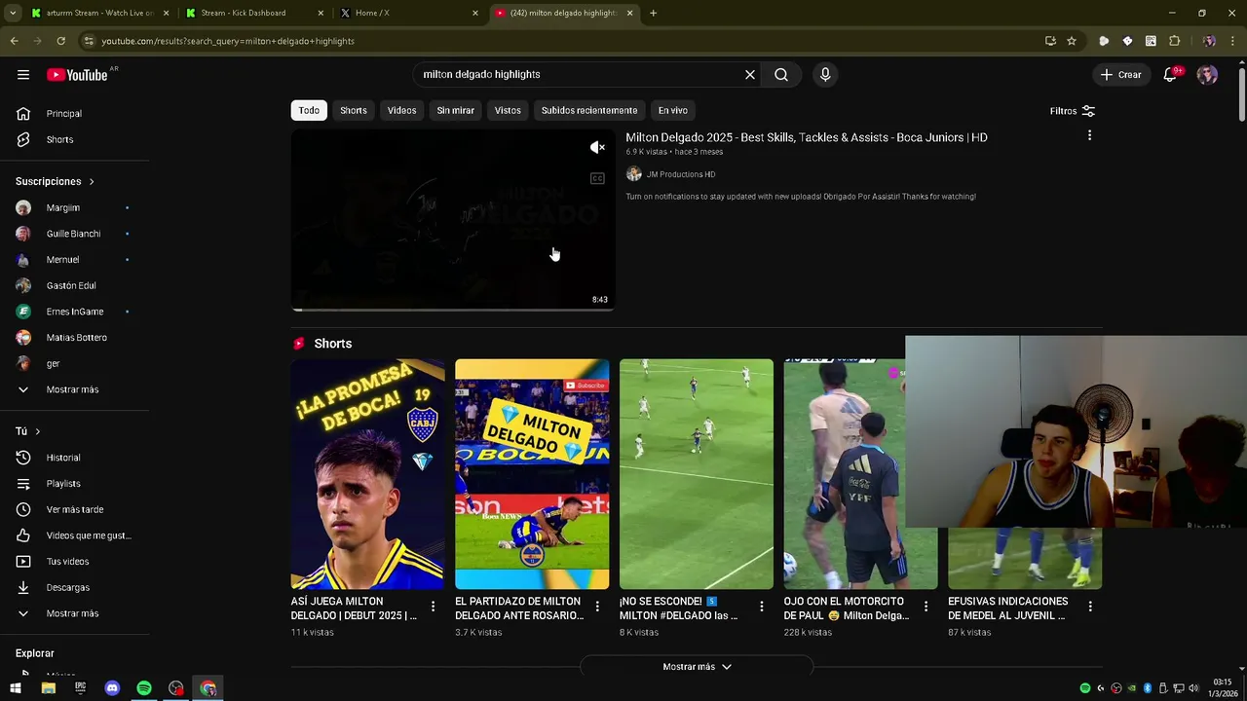Open the YouTube account avatar menu
The height and width of the screenshot is (701, 1247).
(x=1207, y=75)
